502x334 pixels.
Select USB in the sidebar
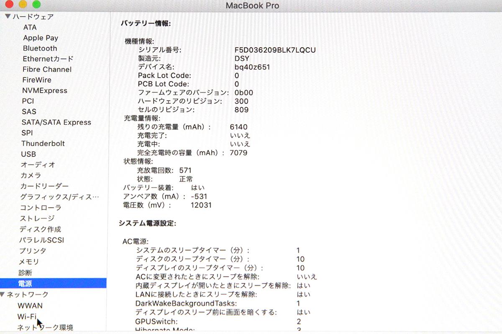[x=28, y=154]
